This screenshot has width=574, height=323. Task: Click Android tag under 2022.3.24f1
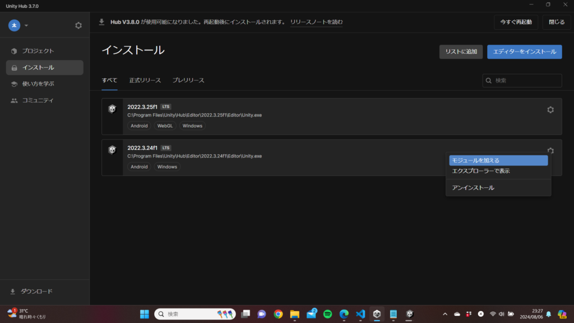click(139, 167)
